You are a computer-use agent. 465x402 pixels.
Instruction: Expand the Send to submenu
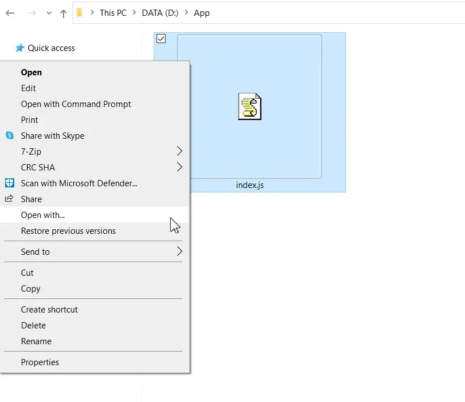click(180, 251)
